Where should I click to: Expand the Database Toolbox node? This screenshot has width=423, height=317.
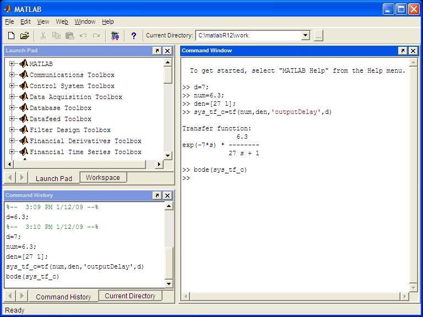pyautogui.click(x=12, y=108)
